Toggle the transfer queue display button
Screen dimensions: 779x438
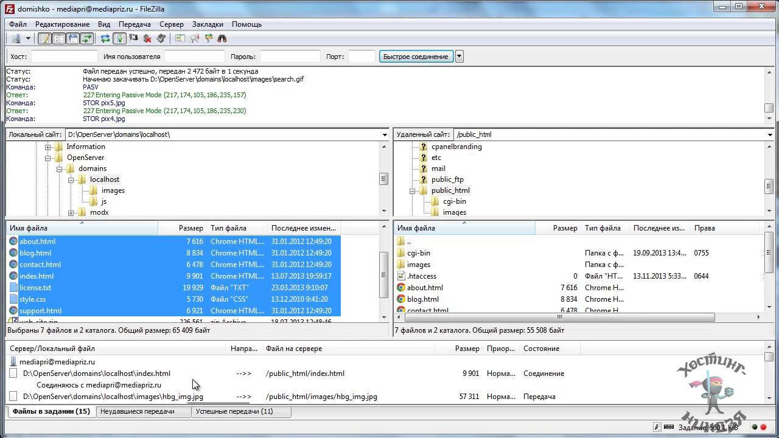click(x=86, y=38)
